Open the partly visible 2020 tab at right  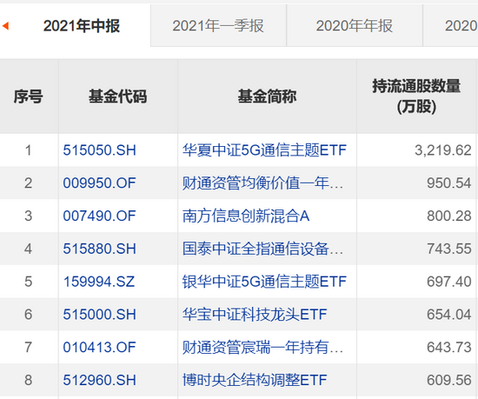click(451, 26)
